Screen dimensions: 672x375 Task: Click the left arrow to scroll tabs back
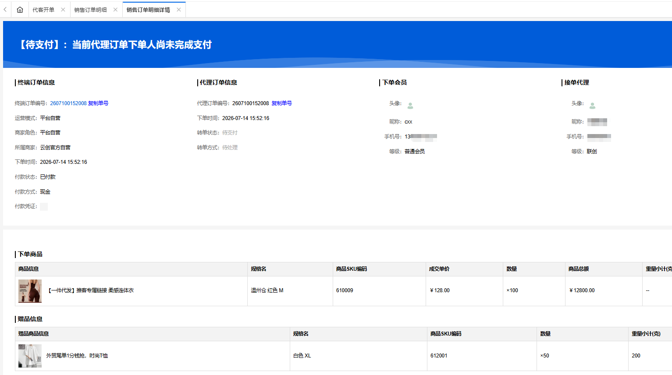click(x=5, y=10)
